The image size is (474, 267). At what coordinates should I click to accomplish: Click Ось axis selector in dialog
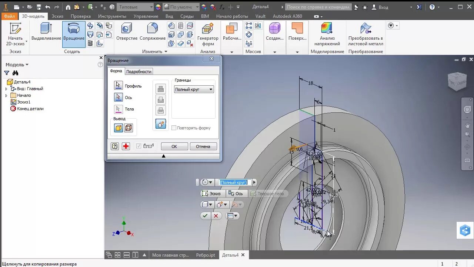click(x=118, y=97)
